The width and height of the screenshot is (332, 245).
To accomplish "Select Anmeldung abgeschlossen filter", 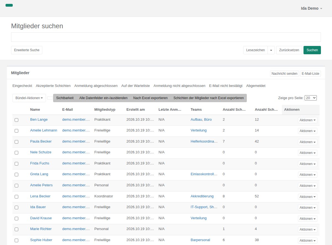I will tap(96, 86).
